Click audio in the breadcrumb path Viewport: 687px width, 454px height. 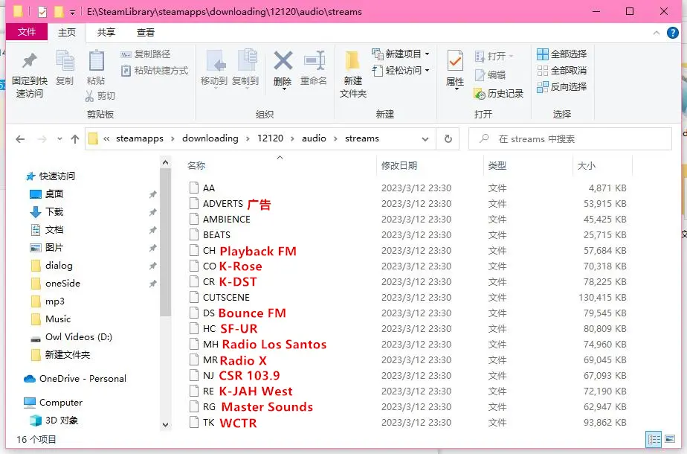coord(315,138)
